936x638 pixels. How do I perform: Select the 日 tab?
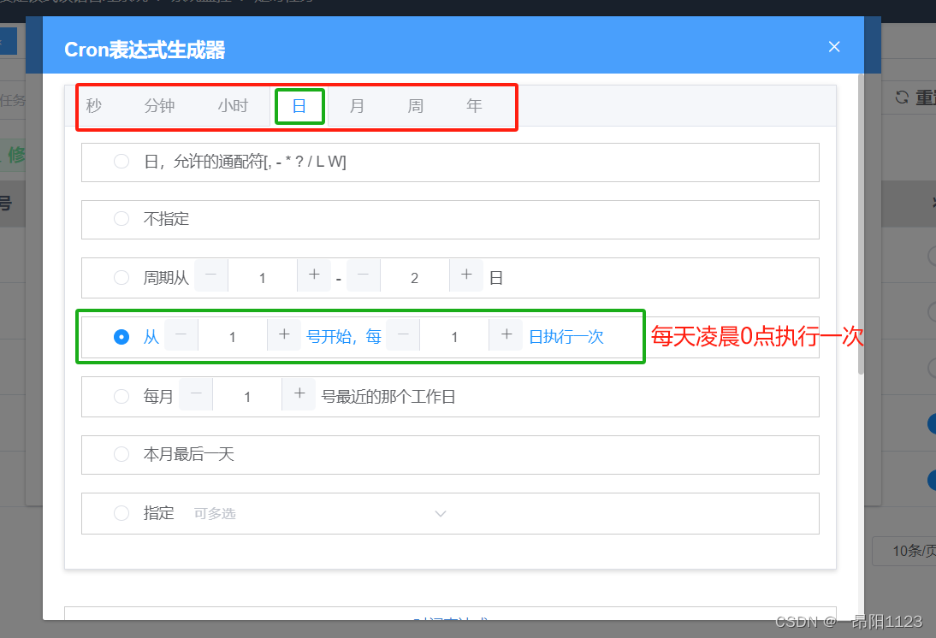[299, 106]
